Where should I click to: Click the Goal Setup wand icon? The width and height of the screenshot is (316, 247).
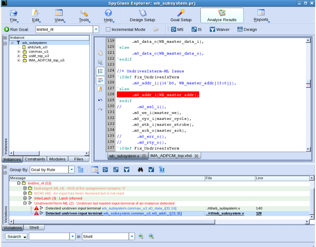pyautogui.click(x=181, y=13)
